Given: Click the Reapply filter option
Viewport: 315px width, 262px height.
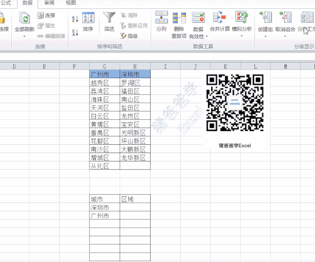Looking at the screenshot, I should (134, 26).
